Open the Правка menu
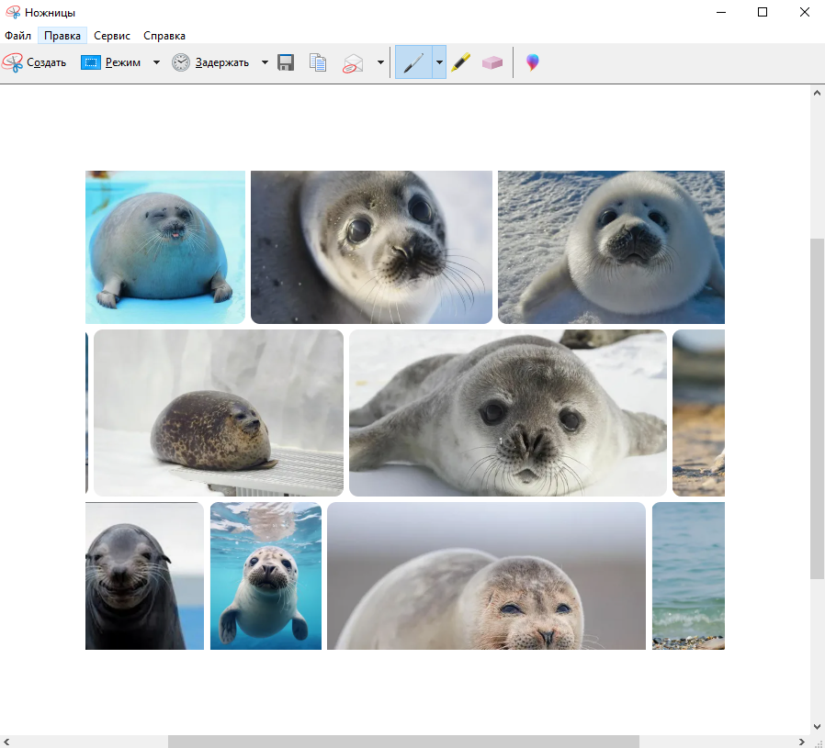The height and width of the screenshot is (748, 825). click(62, 36)
